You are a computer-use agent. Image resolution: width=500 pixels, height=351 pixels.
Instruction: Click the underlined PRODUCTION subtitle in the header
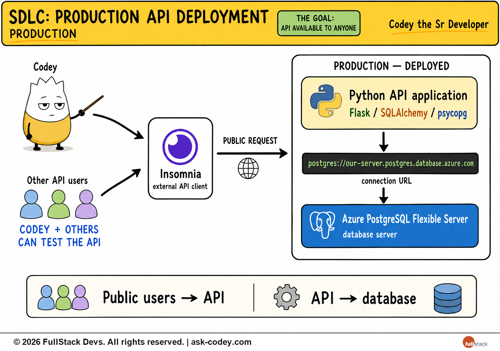(43, 34)
